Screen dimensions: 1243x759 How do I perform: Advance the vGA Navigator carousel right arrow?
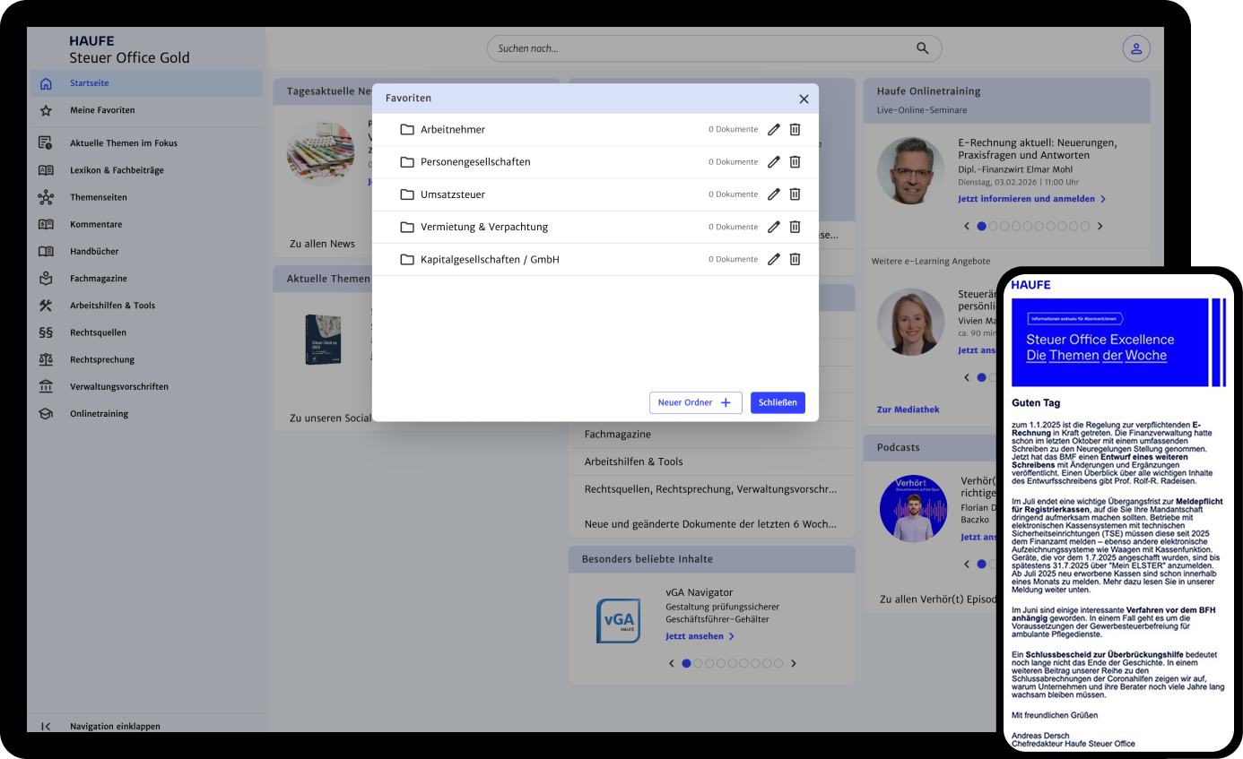793,664
